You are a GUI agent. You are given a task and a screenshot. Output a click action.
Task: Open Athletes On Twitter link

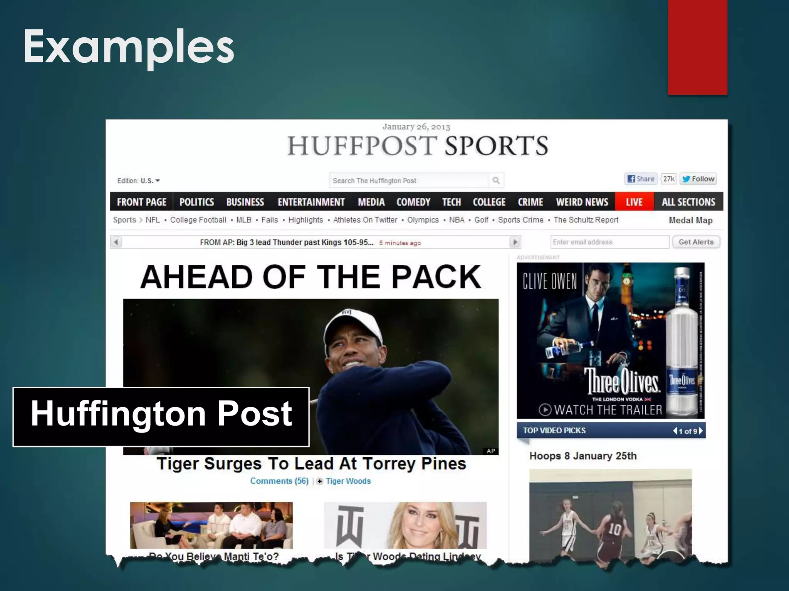point(365,220)
